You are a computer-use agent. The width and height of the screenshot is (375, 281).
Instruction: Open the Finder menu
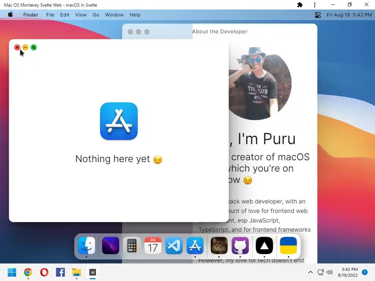(x=31, y=15)
